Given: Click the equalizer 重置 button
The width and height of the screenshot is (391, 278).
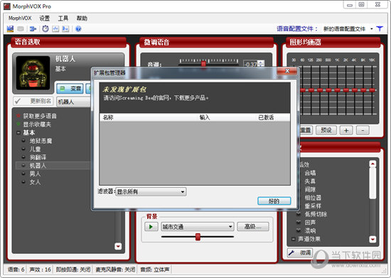Looking at the screenshot, I should tap(306, 130).
